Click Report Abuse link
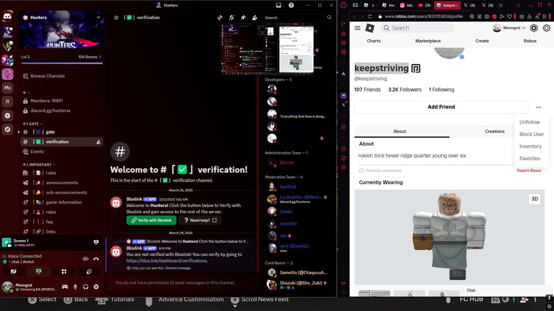The image size is (554, 311). (x=529, y=170)
